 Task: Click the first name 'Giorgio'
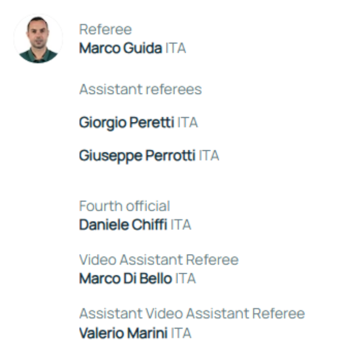102,122
